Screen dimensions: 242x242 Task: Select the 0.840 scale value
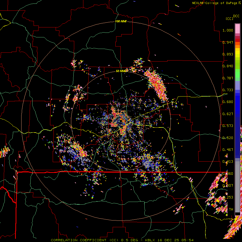[228, 66]
